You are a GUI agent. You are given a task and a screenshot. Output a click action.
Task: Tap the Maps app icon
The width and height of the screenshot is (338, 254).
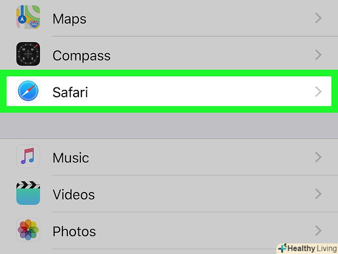pyautogui.click(x=28, y=18)
